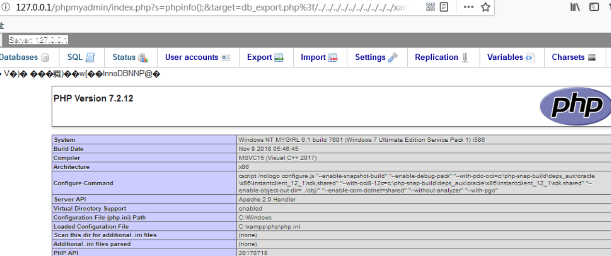Select the Virtual Directory Support label

(x=90, y=209)
